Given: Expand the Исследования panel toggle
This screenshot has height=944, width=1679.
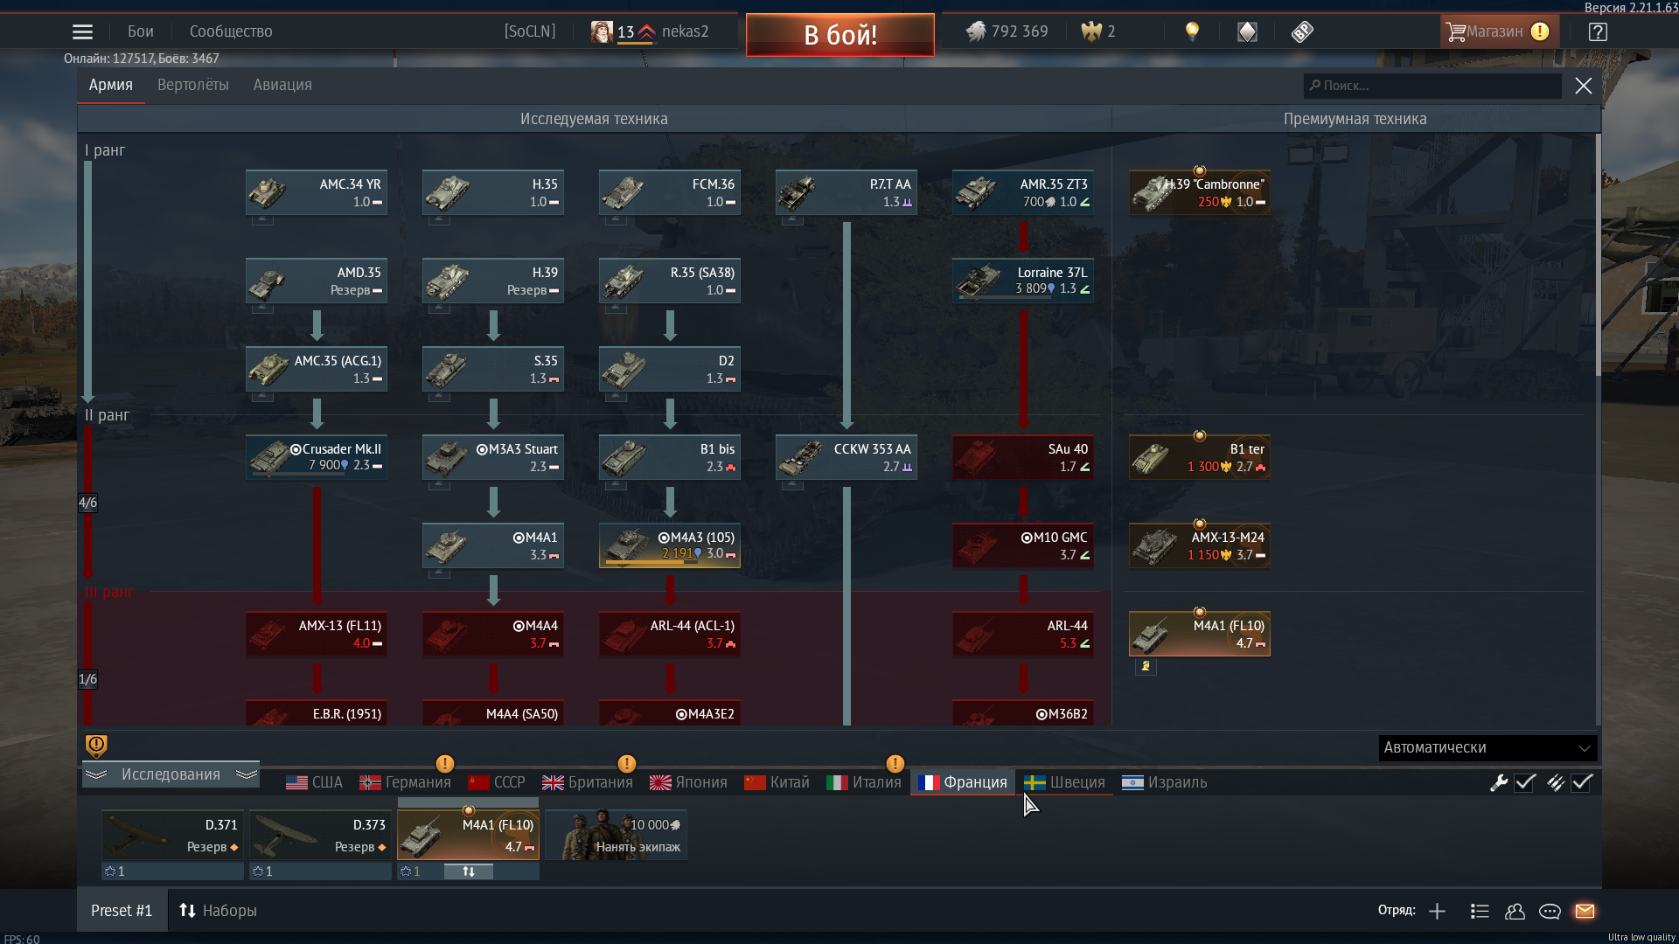Looking at the screenshot, I should (x=171, y=774).
